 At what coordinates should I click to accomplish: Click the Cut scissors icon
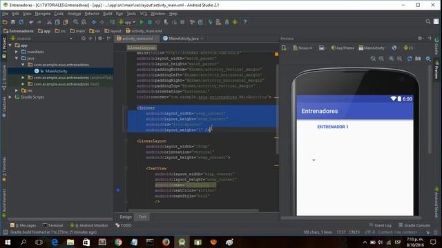(x=49, y=22)
